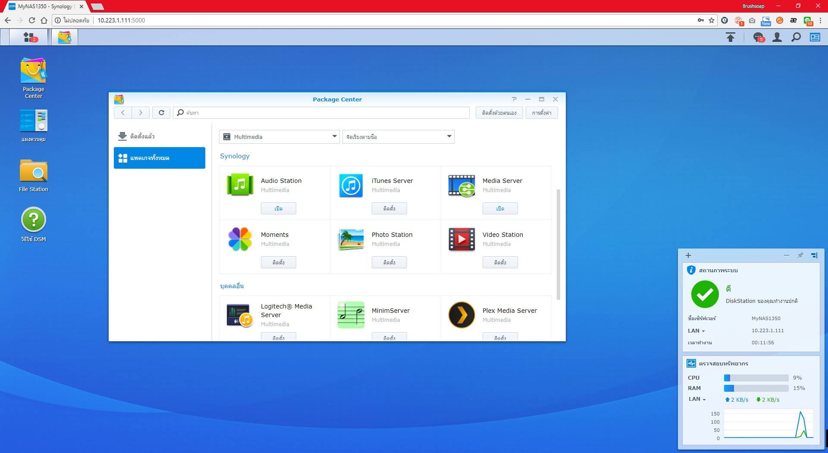Image resolution: width=828 pixels, height=453 pixels.
Task: Open the DSM Main Menu icon
Action: pyautogui.click(x=29, y=38)
